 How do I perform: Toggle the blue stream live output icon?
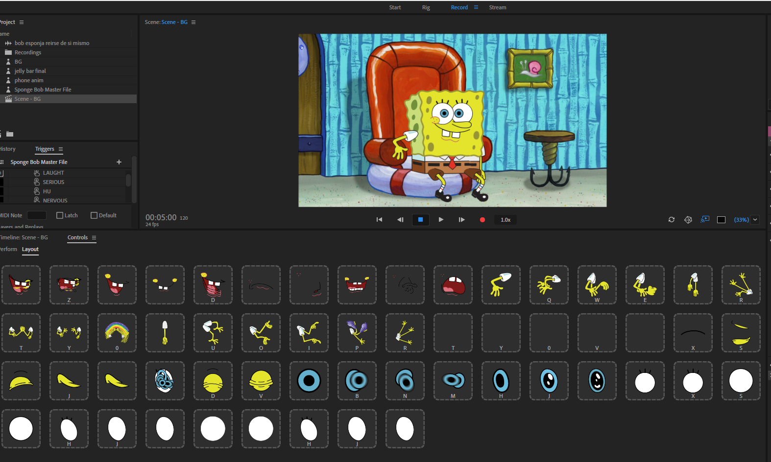pyautogui.click(x=705, y=219)
